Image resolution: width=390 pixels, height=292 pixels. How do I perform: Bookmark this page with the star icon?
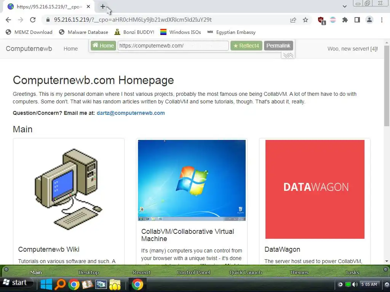coord(305,20)
